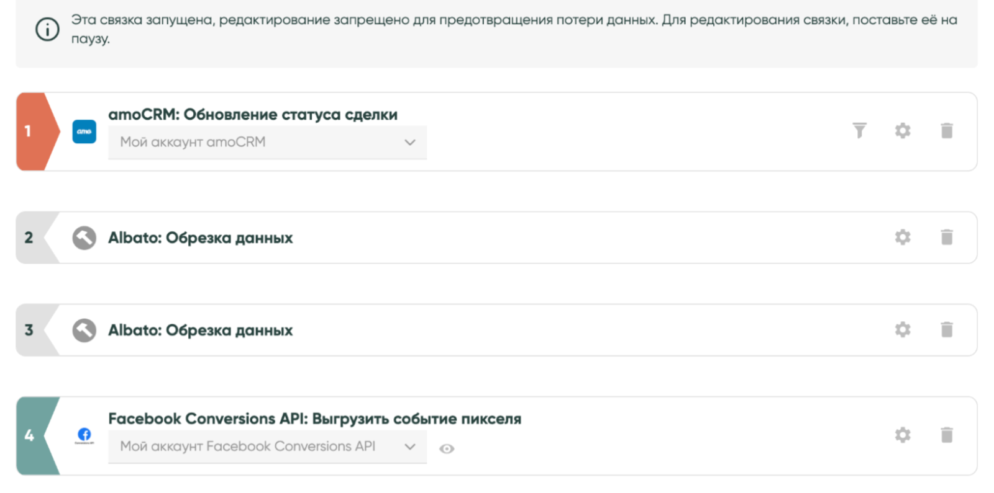Delete step 3 Albato data trimming
The image size is (994, 493).
pyautogui.click(x=946, y=329)
